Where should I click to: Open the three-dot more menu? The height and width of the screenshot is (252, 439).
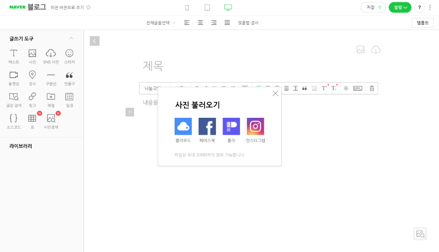(430, 7)
